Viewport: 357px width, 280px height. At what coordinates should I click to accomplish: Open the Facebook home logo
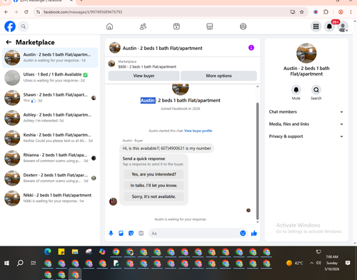point(10,26)
